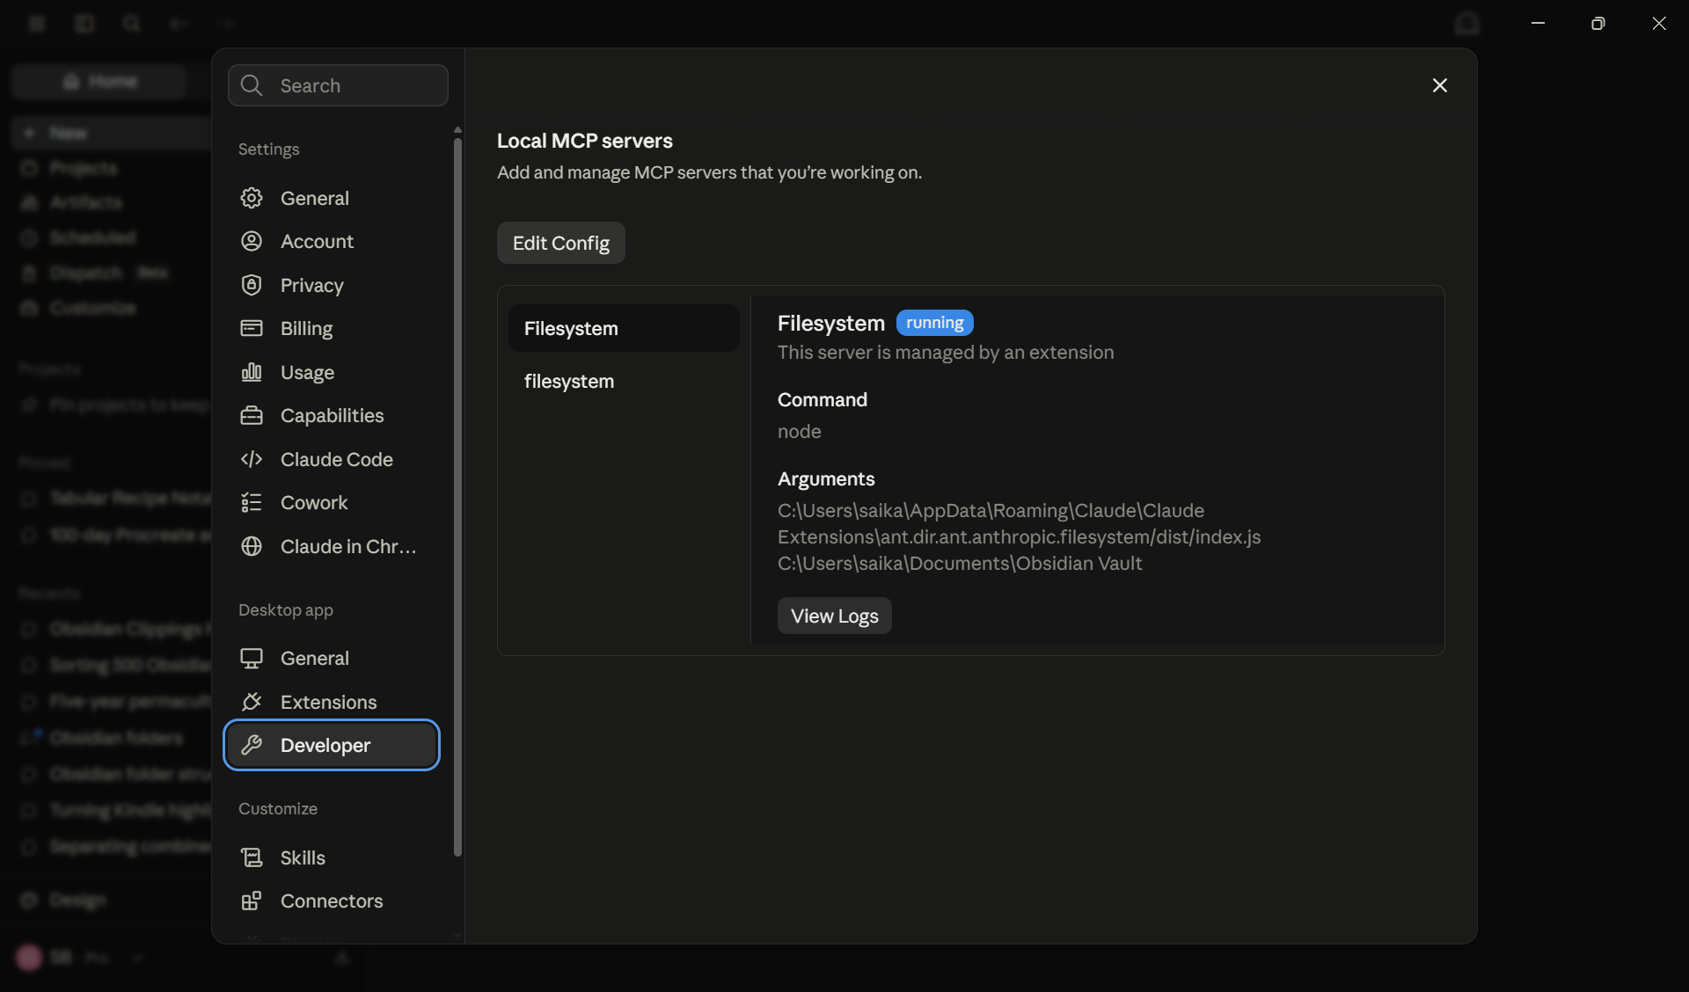Click the Obsidian Vault path argument text
This screenshot has width=1689, height=992.
tap(960, 563)
